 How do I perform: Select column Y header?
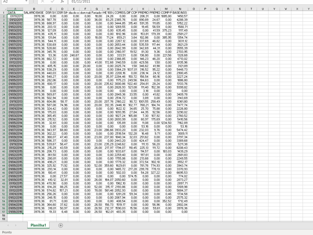pyautogui.click(x=309, y=9)
